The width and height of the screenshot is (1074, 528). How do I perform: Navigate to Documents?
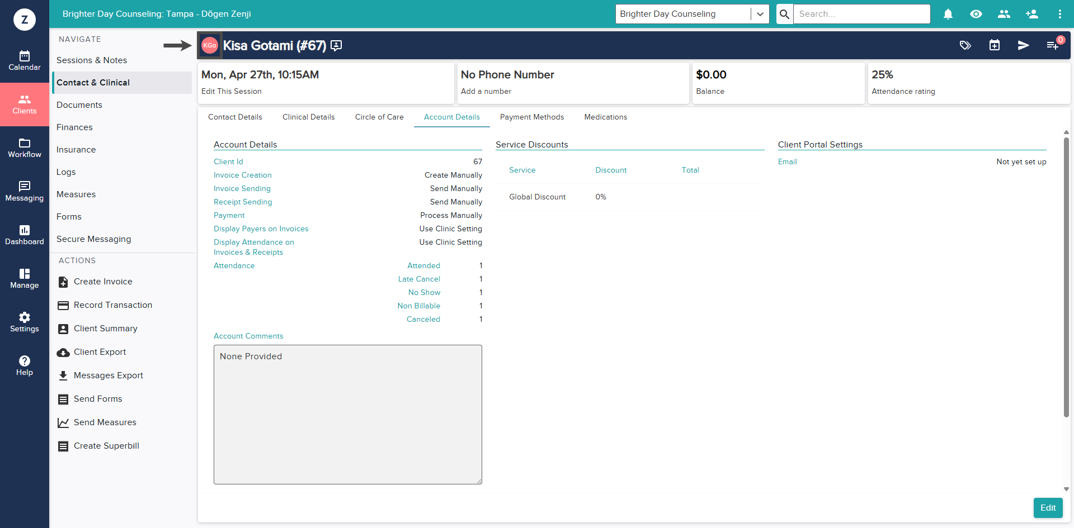[122, 105]
